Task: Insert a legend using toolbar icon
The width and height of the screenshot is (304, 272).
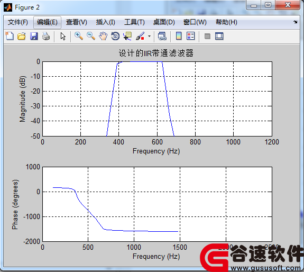Action: coord(191,36)
